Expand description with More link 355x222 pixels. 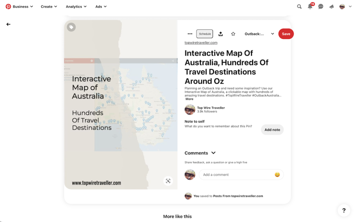[189, 99]
